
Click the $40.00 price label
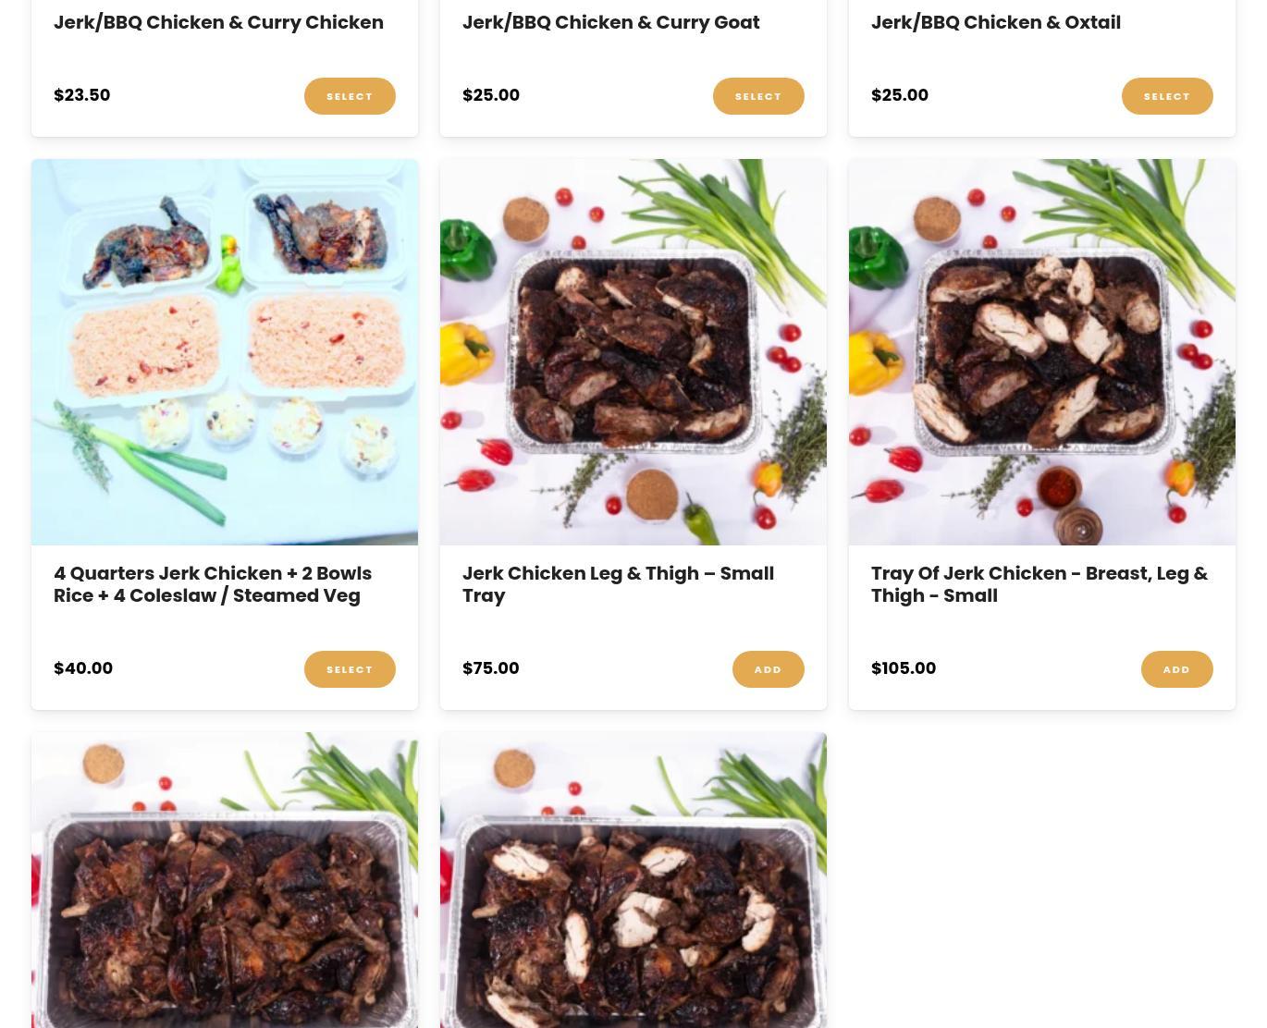83,668
